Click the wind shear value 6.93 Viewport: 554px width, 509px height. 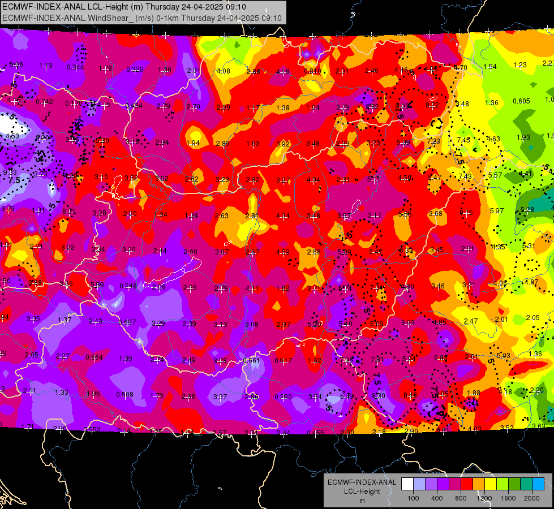point(408,322)
